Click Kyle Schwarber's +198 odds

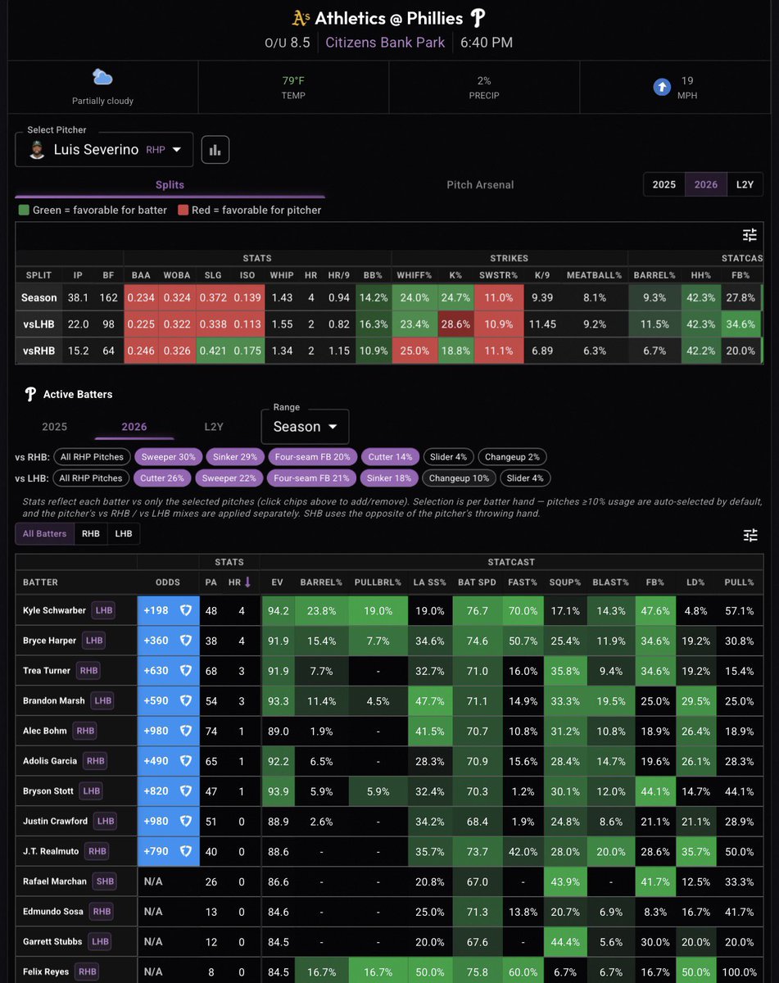coord(158,610)
